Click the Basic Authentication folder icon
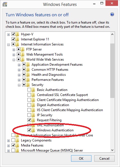This screenshot has width=120, height=167. click(33, 90)
